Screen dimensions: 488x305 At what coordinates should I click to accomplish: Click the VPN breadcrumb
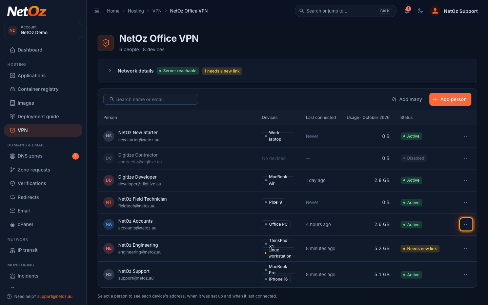coord(157,11)
